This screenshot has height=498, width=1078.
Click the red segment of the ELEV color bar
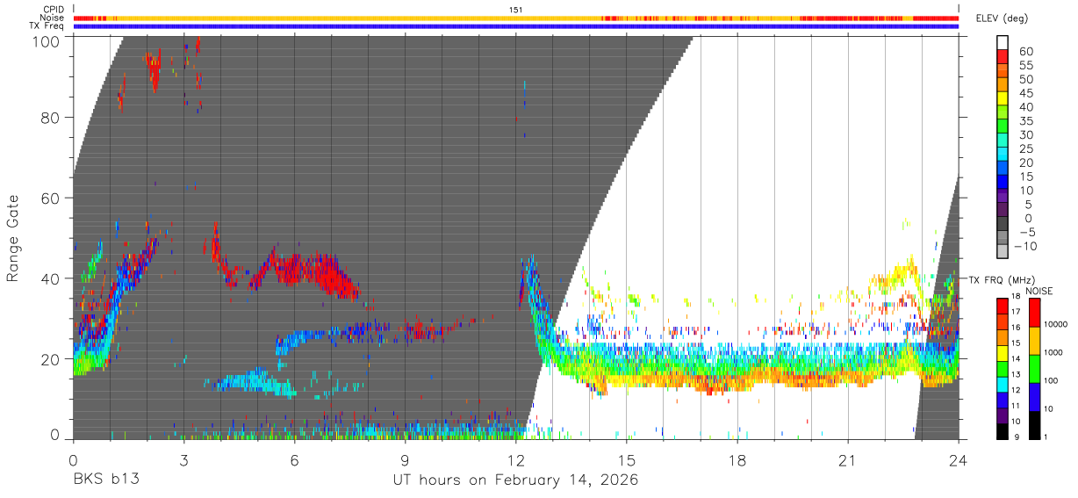(1003, 56)
